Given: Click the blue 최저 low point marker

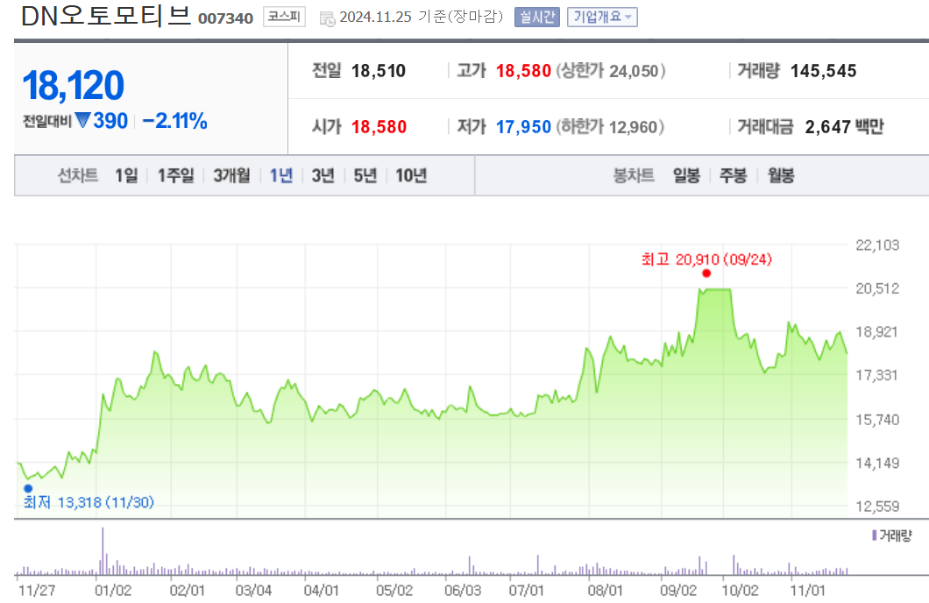Looking at the screenshot, I should 28,488.
